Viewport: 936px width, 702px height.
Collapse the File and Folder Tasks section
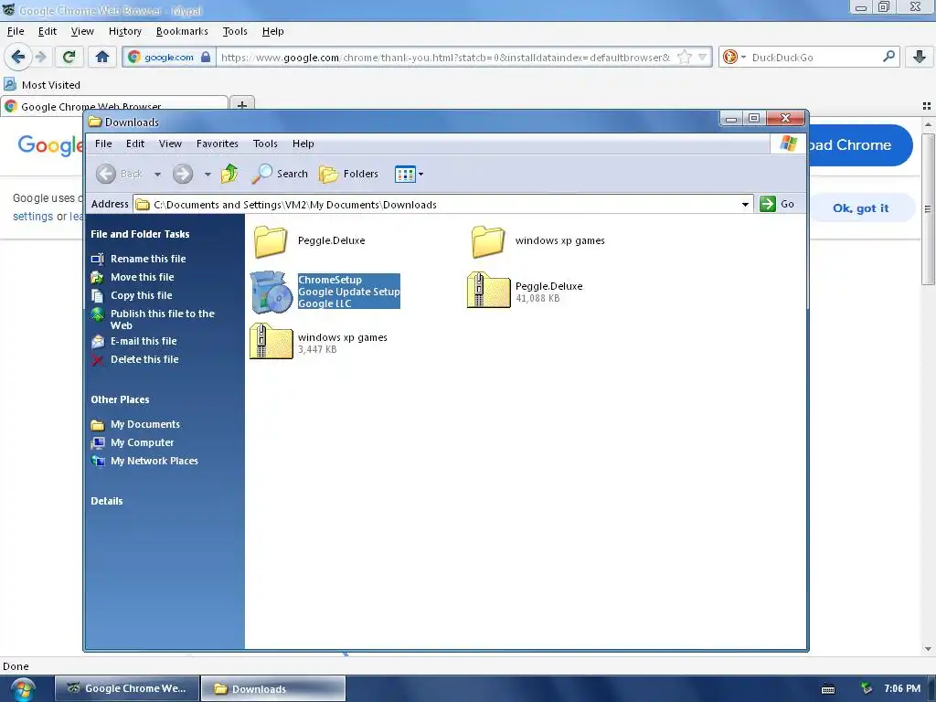point(140,234)
